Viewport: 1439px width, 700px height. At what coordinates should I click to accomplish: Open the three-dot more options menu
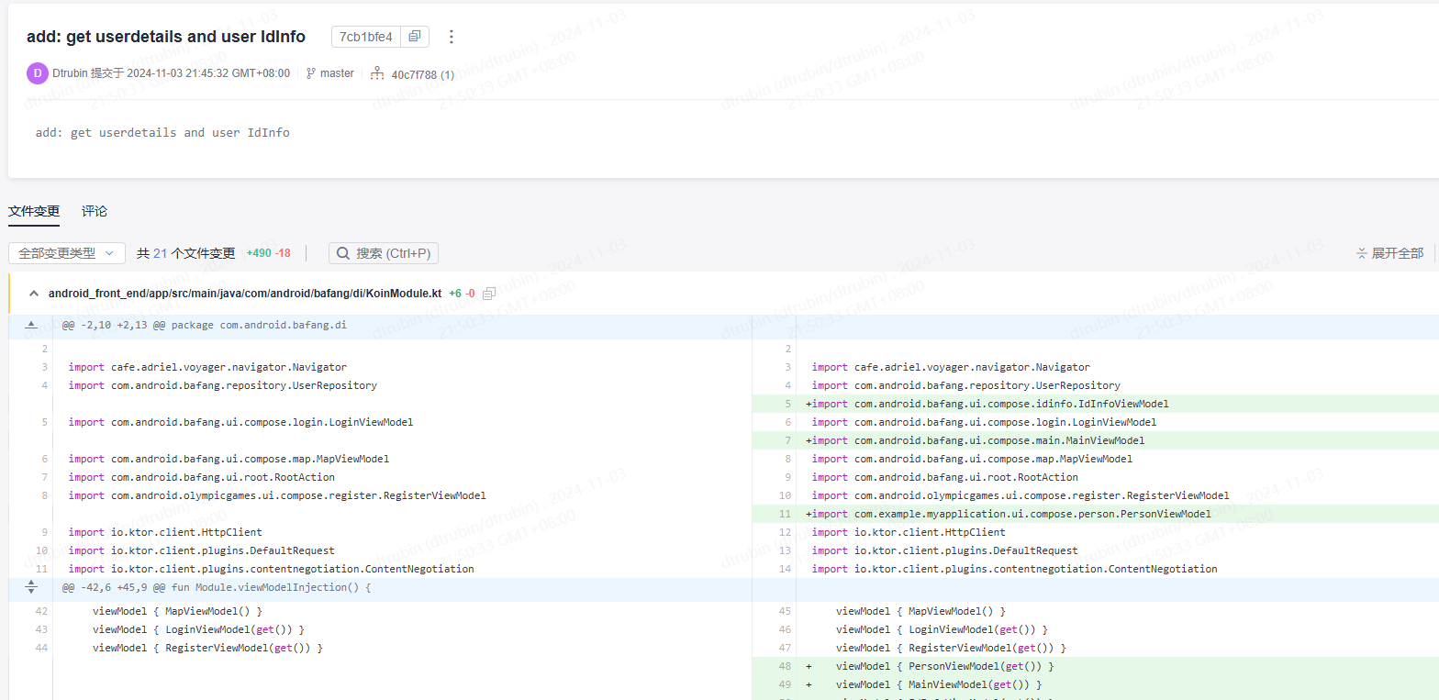tap(451, 37)
